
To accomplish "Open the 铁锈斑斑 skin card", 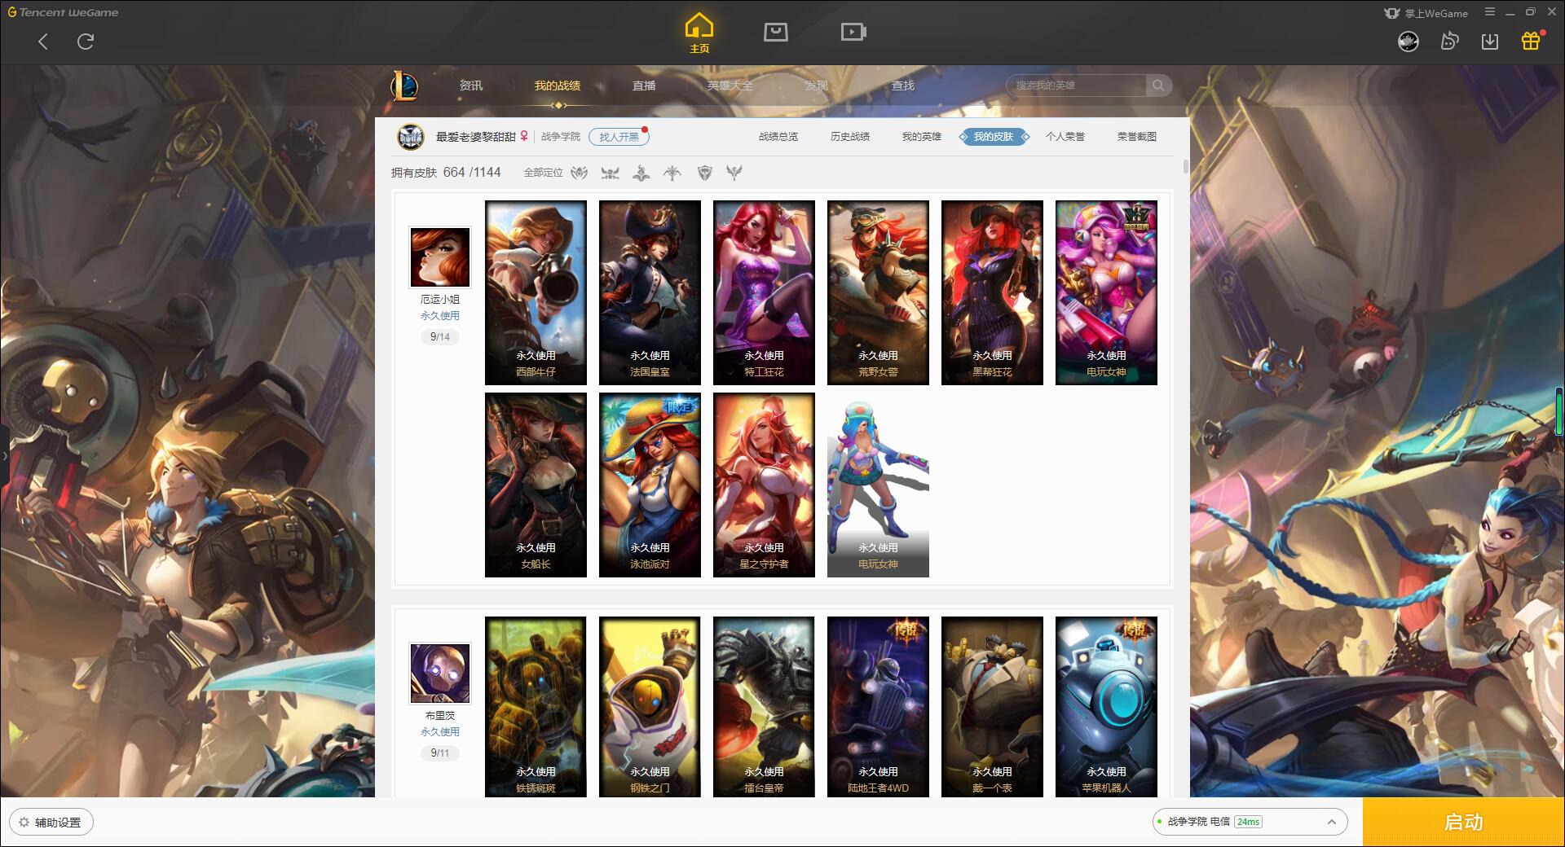I will (536, 707).
